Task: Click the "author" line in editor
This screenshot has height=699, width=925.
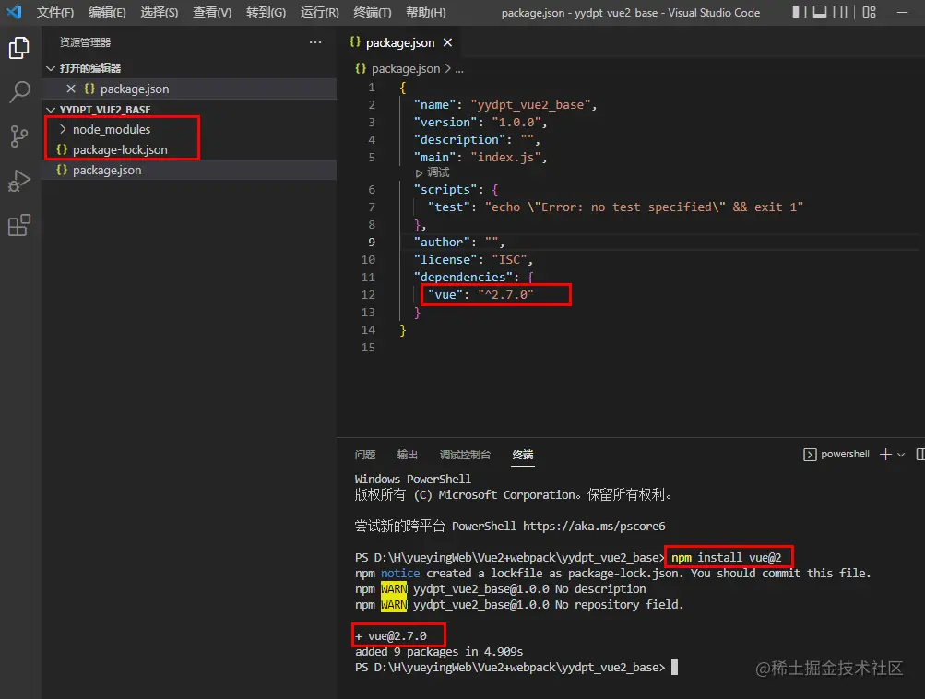Action: coord(459,242)
